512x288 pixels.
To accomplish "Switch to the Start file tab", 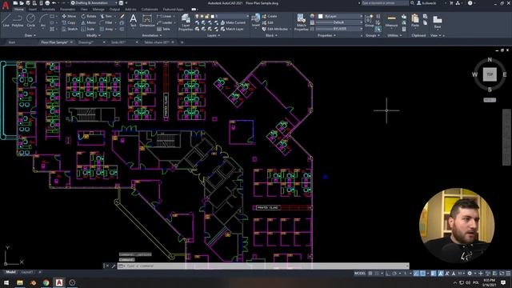I will 12,42.
